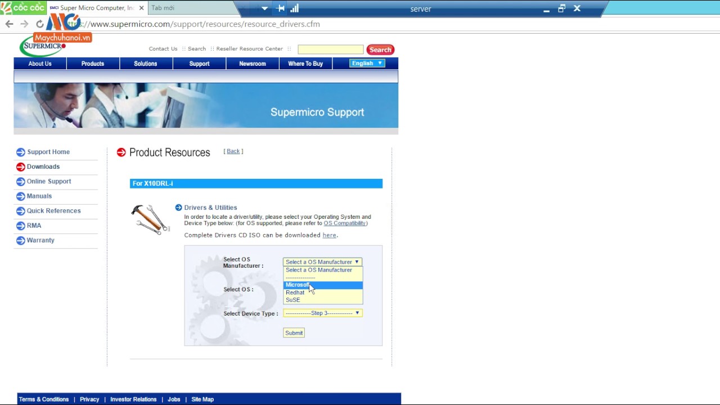Open the Step 3 device type dropdown
The image size is (720, 405).
click(322, 313)
